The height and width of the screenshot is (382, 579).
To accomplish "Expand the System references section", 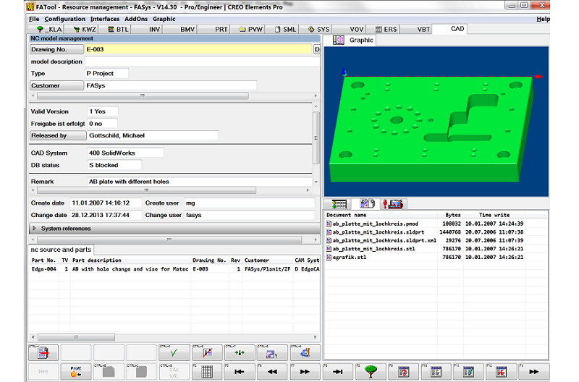I will coord(35,229).
